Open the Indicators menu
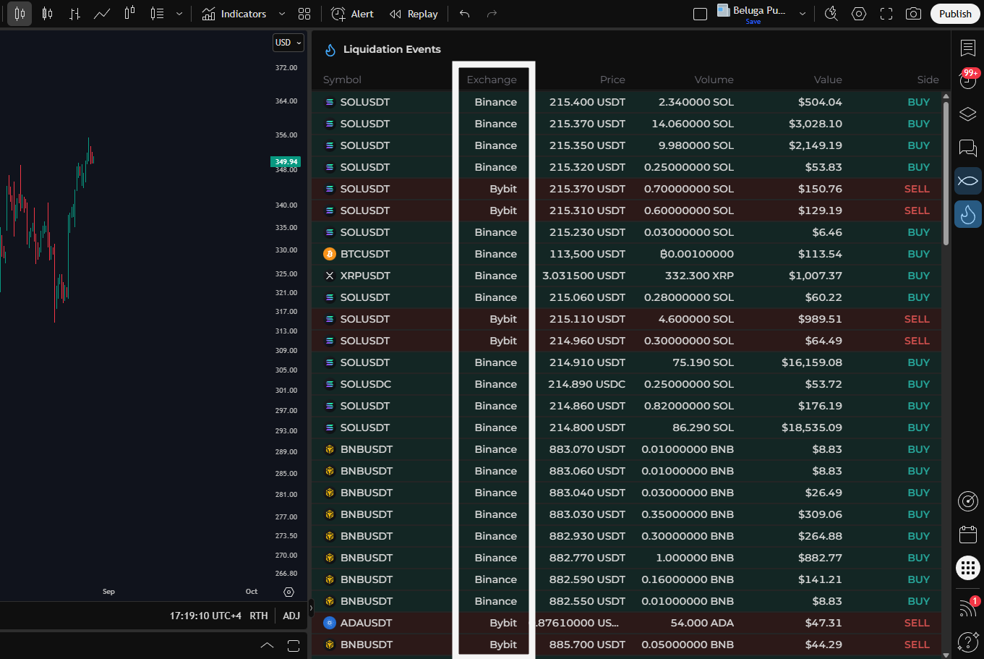This screenshot has height=659, width=984. (x=234, y=14)
